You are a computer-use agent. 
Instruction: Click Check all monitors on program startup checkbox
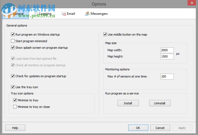(13, 65)
